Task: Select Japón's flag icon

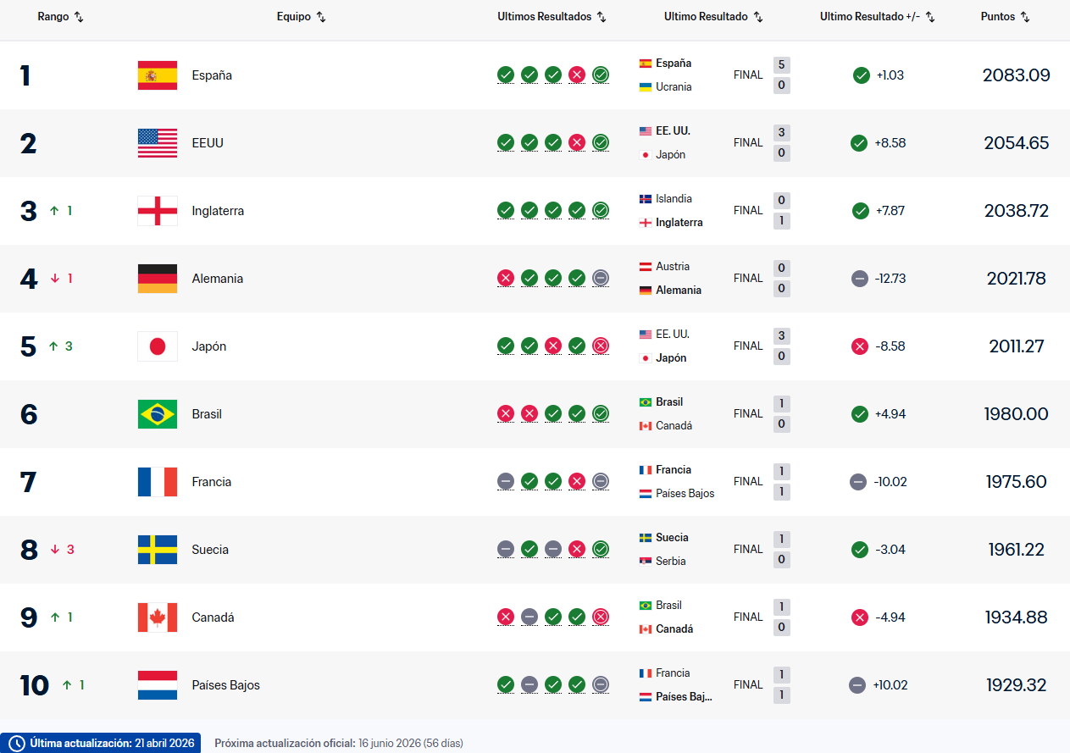Action: [x=157, y=346]
